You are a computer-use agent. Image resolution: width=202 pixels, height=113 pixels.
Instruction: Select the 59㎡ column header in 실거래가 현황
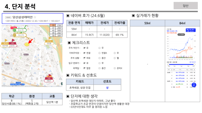147,23
